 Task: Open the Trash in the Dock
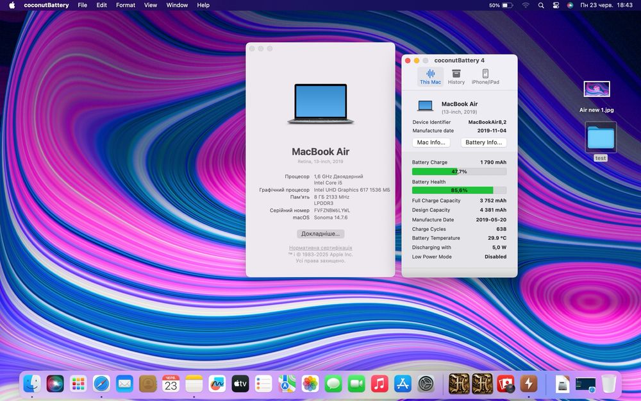point(609,384)
